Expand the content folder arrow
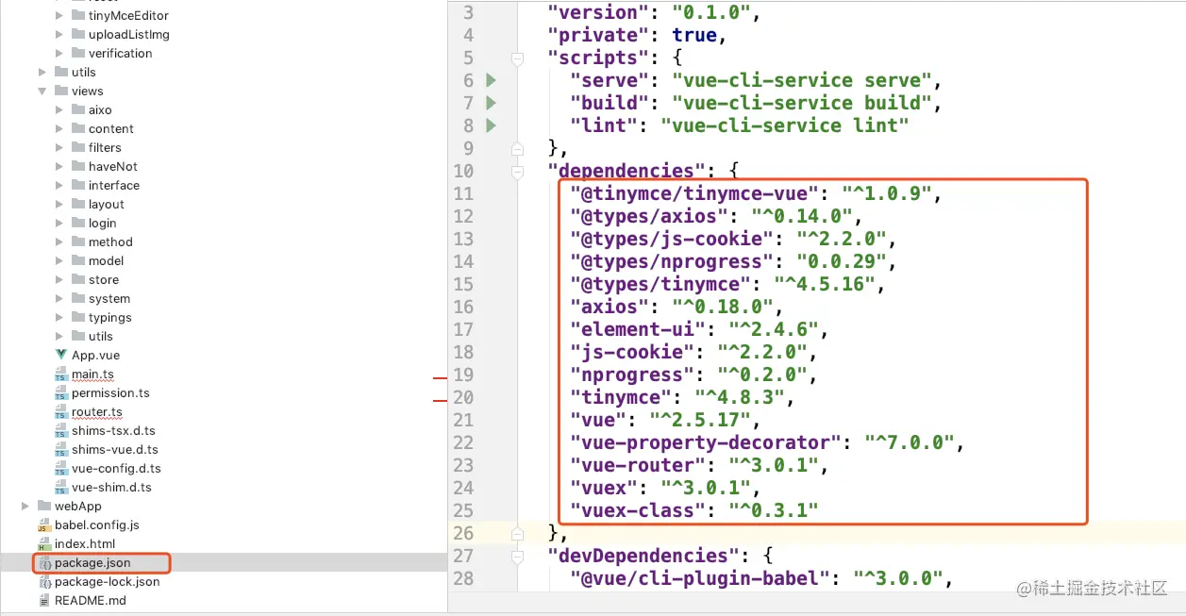This screenshot has width=1186, height=616. [x=59, y=128]
